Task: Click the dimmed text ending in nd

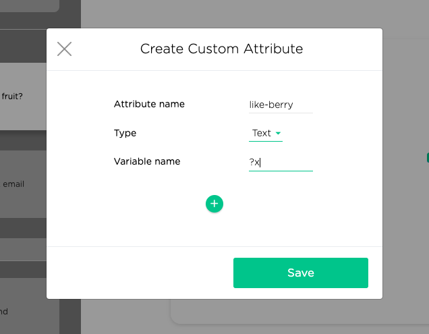Action: (4, 312)
